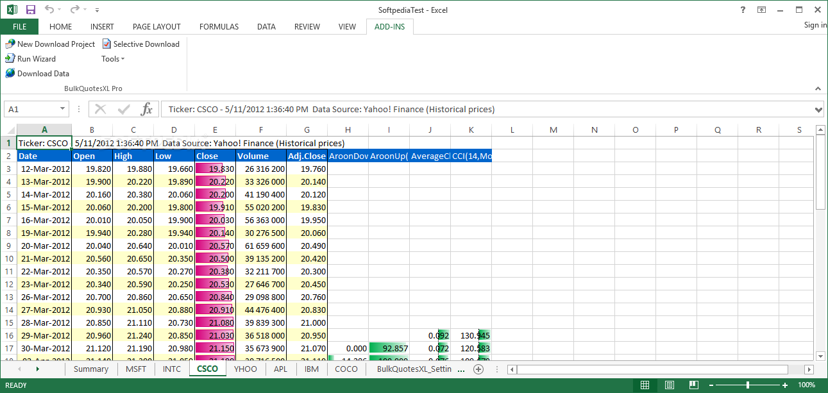Switch to the INSERT ribbon tab
The height and width of the screenshot is (393, 828).
pos(102,26)
